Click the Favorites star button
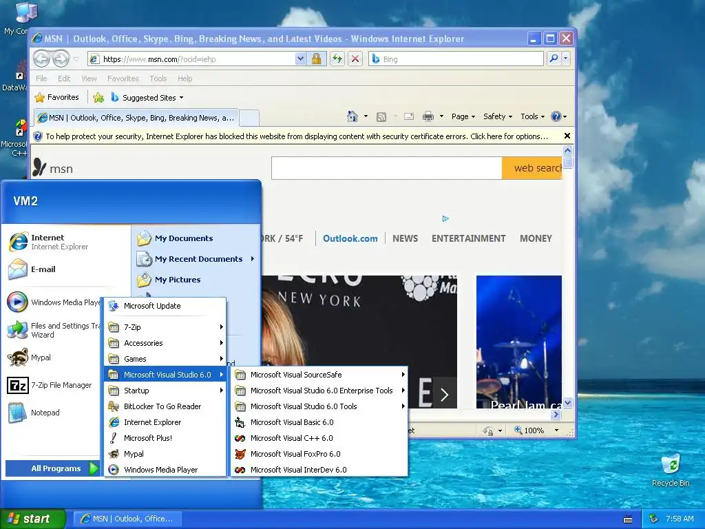This screenshot has height=529, width=705. tap(57, 97)
